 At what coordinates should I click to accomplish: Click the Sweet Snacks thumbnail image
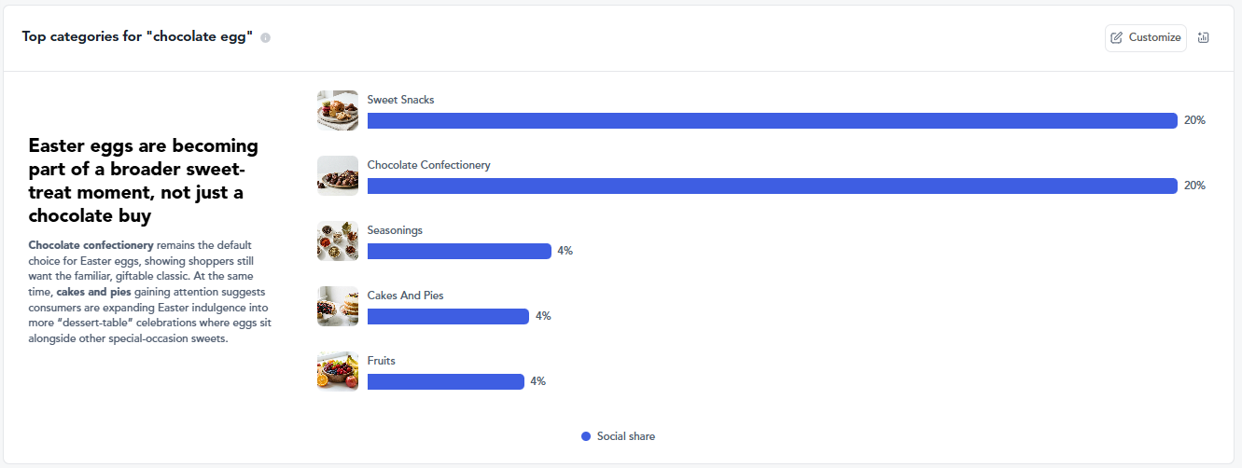click(x=338, y=110)
